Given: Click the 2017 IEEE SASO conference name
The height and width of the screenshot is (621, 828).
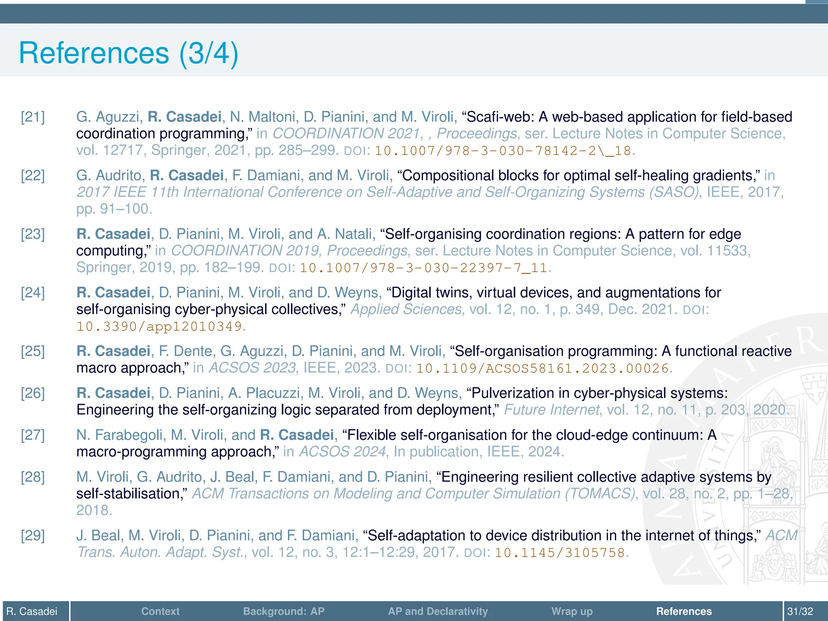Looking at the screenshot, I should (388, 192).
